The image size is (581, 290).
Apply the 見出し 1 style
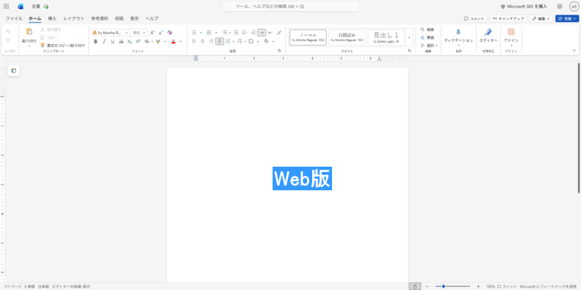pos(386,37)
